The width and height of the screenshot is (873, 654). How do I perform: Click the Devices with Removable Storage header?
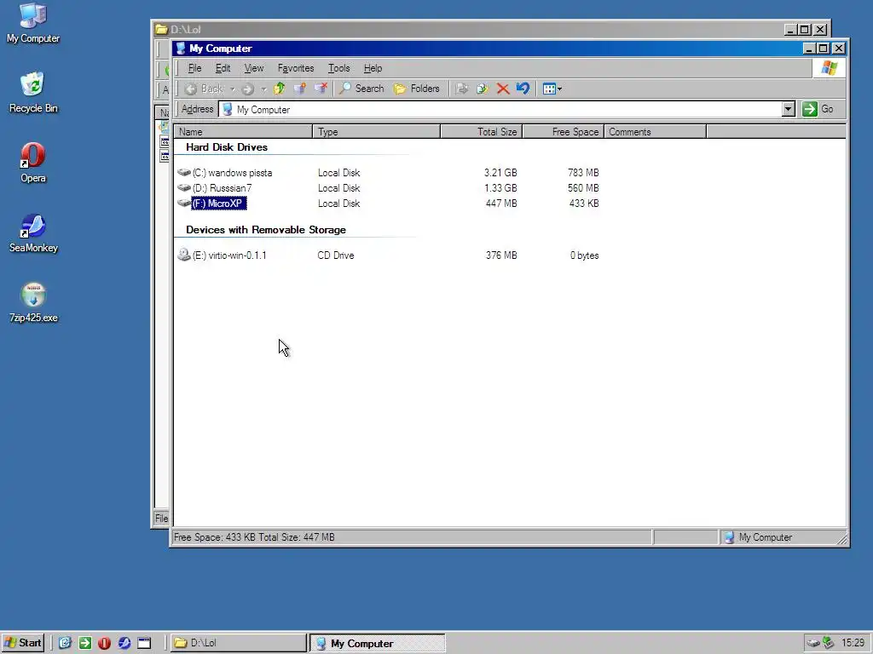point(266,230)
